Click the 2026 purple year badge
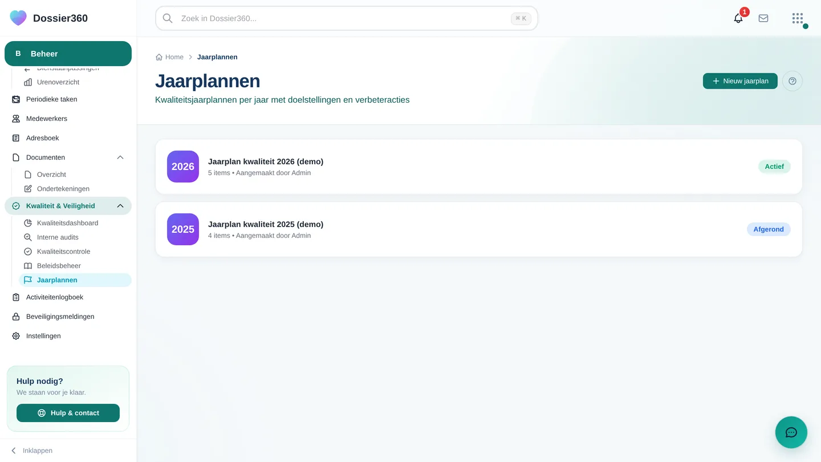The image size is (821, 462). pos(183,167)
